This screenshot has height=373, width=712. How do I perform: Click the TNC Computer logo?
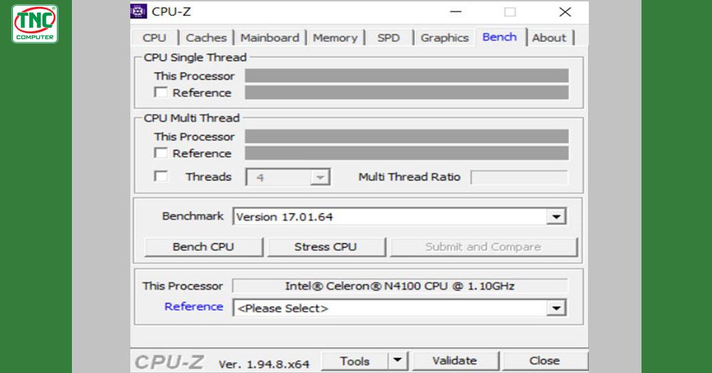pyautogui.click(x=35, y=23)
